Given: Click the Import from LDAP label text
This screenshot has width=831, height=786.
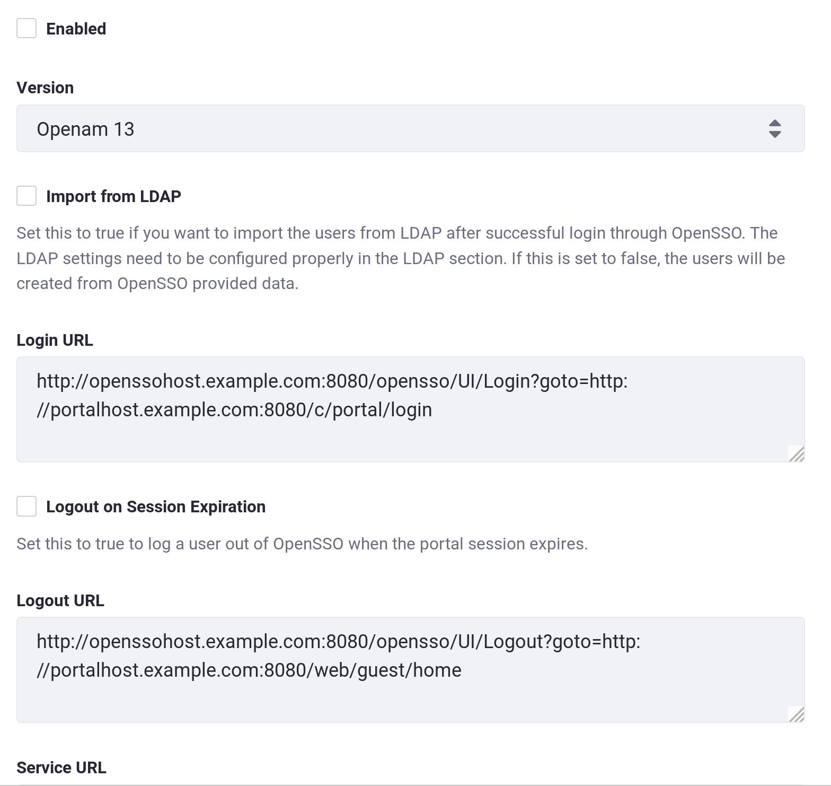Looking at the screenshot, I should click(114, 196).
